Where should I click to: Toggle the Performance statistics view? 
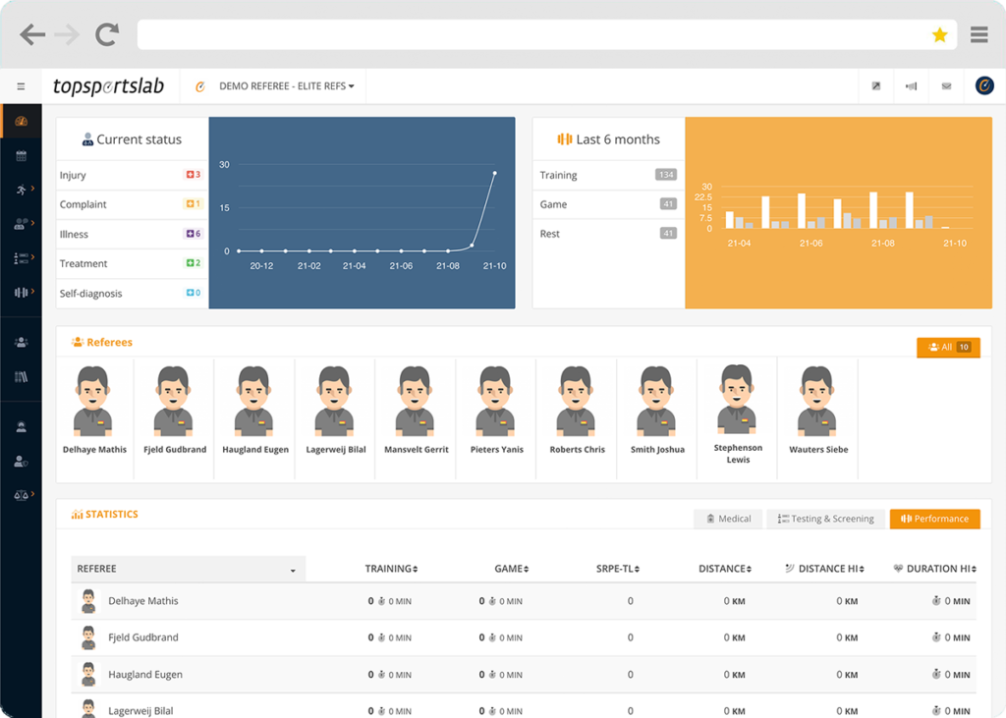pyautogui.click(x=934, y=519)
